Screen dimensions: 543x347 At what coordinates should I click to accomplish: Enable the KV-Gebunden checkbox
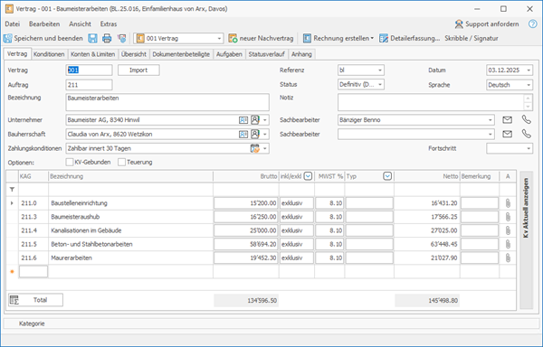pyautogui.click(x=70, y=162)
